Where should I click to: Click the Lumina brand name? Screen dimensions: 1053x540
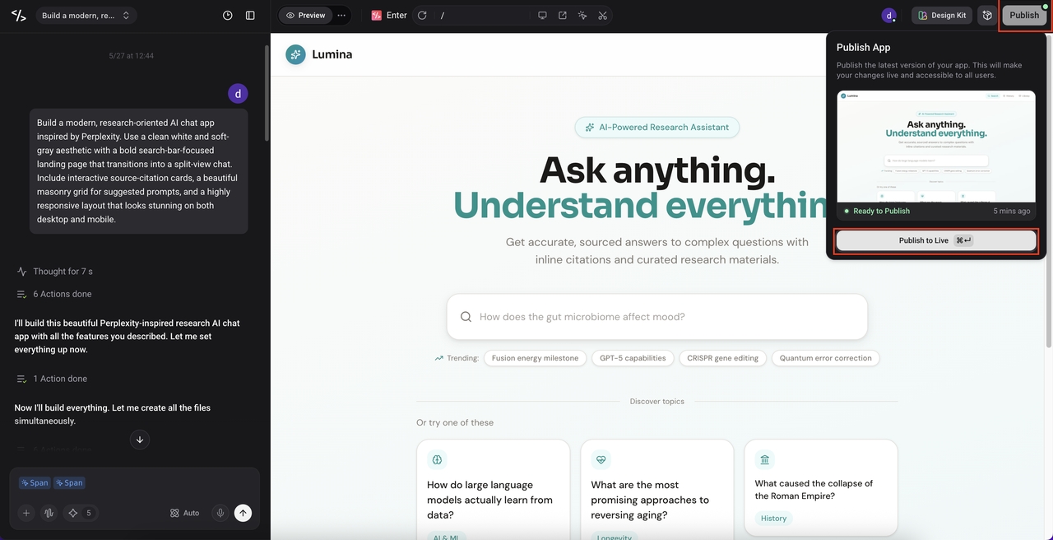332,54
